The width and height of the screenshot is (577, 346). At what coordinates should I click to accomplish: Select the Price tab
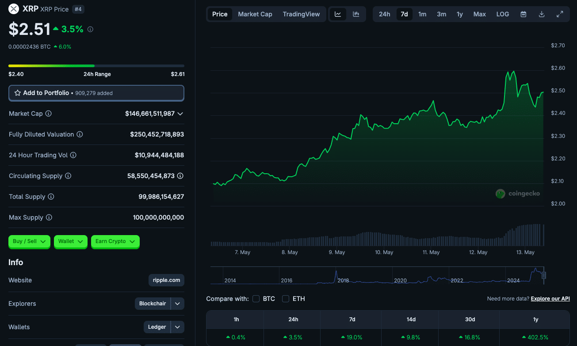pos(220,14)
